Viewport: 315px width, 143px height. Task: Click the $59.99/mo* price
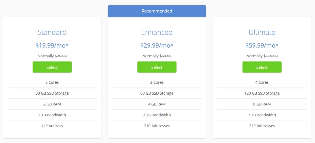(262, 45)
